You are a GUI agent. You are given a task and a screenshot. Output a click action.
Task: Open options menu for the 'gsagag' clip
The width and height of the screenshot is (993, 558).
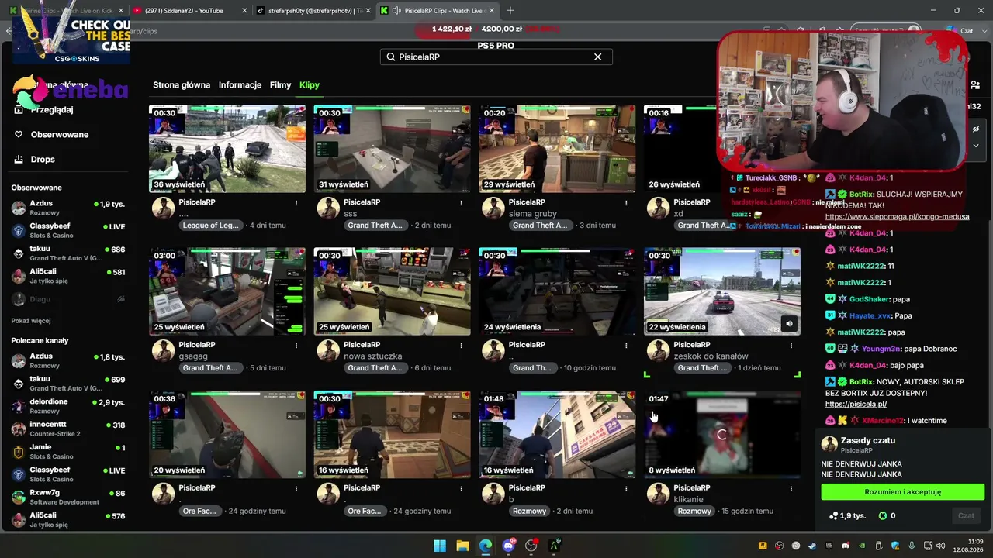tap(296, 346)
